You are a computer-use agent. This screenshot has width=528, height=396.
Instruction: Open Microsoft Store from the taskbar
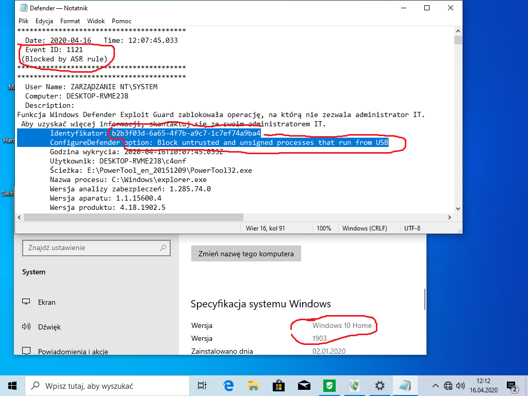coord(278,386)
